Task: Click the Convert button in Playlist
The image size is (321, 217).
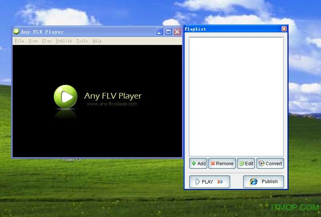Action: click(x=270, y=163)
